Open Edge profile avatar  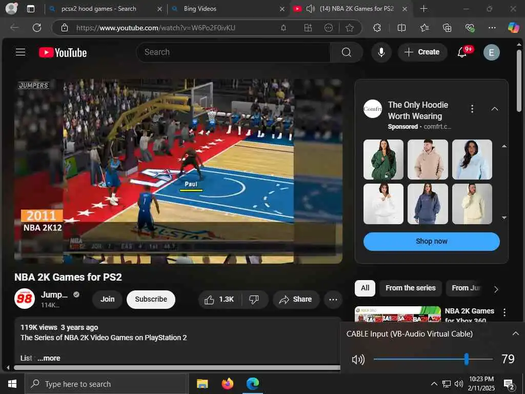(x=12, y=8)
